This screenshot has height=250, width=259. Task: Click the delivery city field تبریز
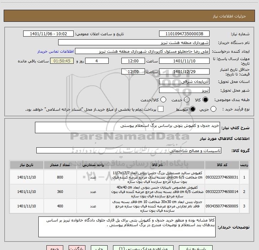tap(184, 90)
